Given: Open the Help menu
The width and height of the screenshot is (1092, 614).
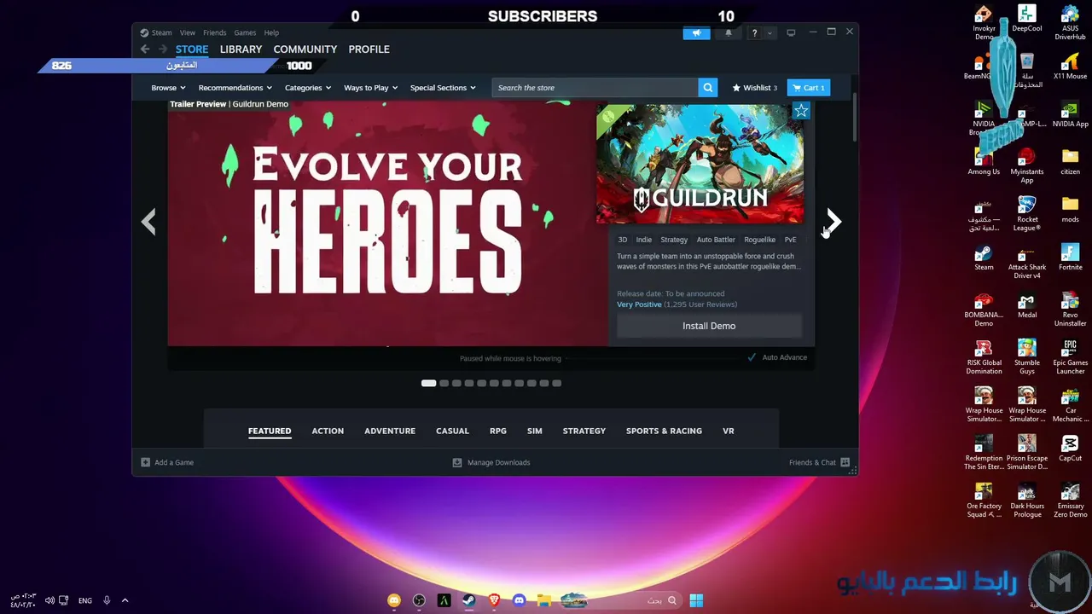Looking at the screenshot, I should 271,32.
